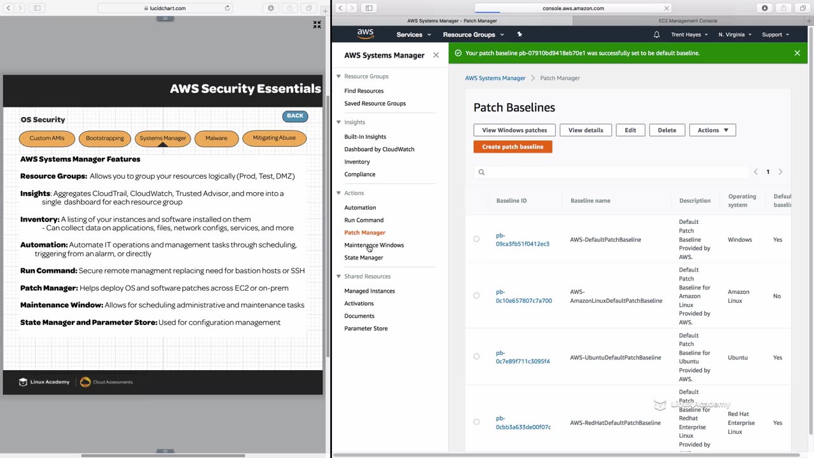
Task: Click Create patch baseline button
Action: (513, 146)
